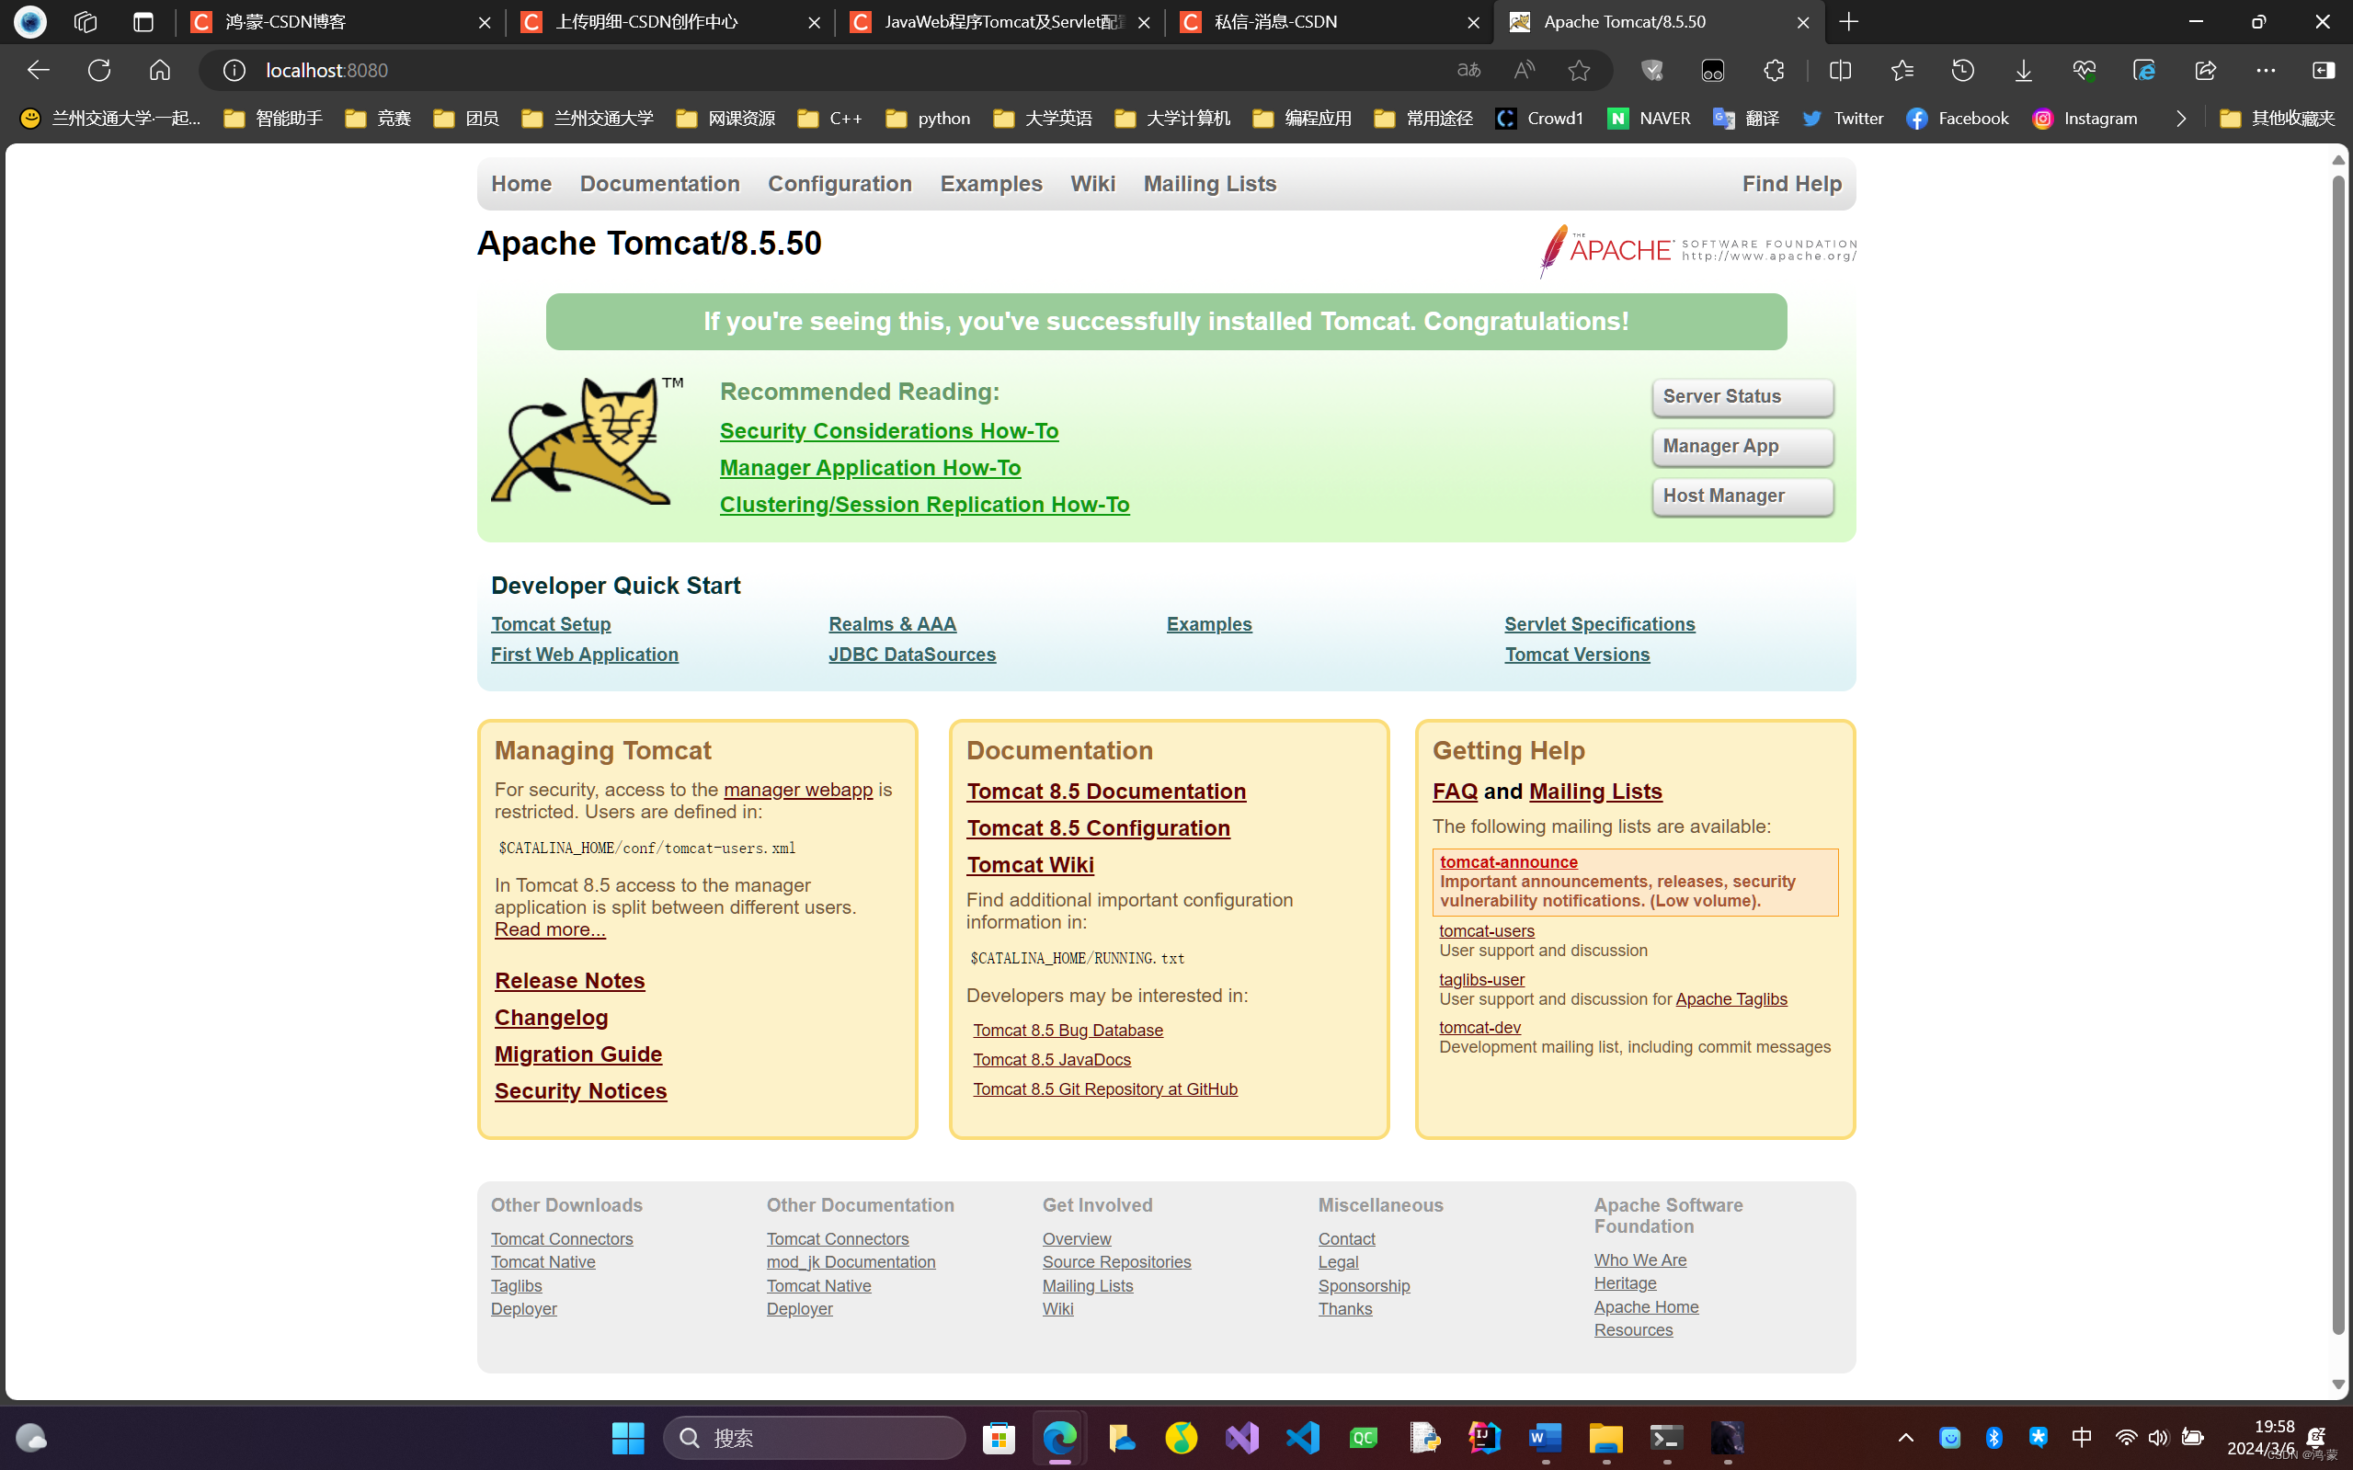
Task: Open the NAVER bookmark
Action: point(1649,119)
